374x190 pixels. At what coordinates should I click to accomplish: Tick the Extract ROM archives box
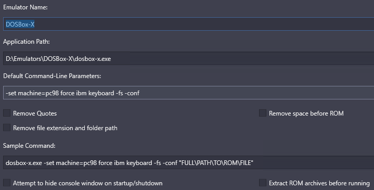[x=263, y=183]
